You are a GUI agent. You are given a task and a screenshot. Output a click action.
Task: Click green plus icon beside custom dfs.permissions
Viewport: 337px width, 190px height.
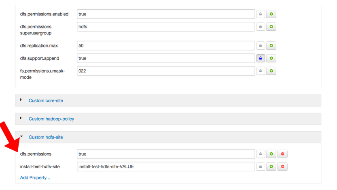click(271, 154)
